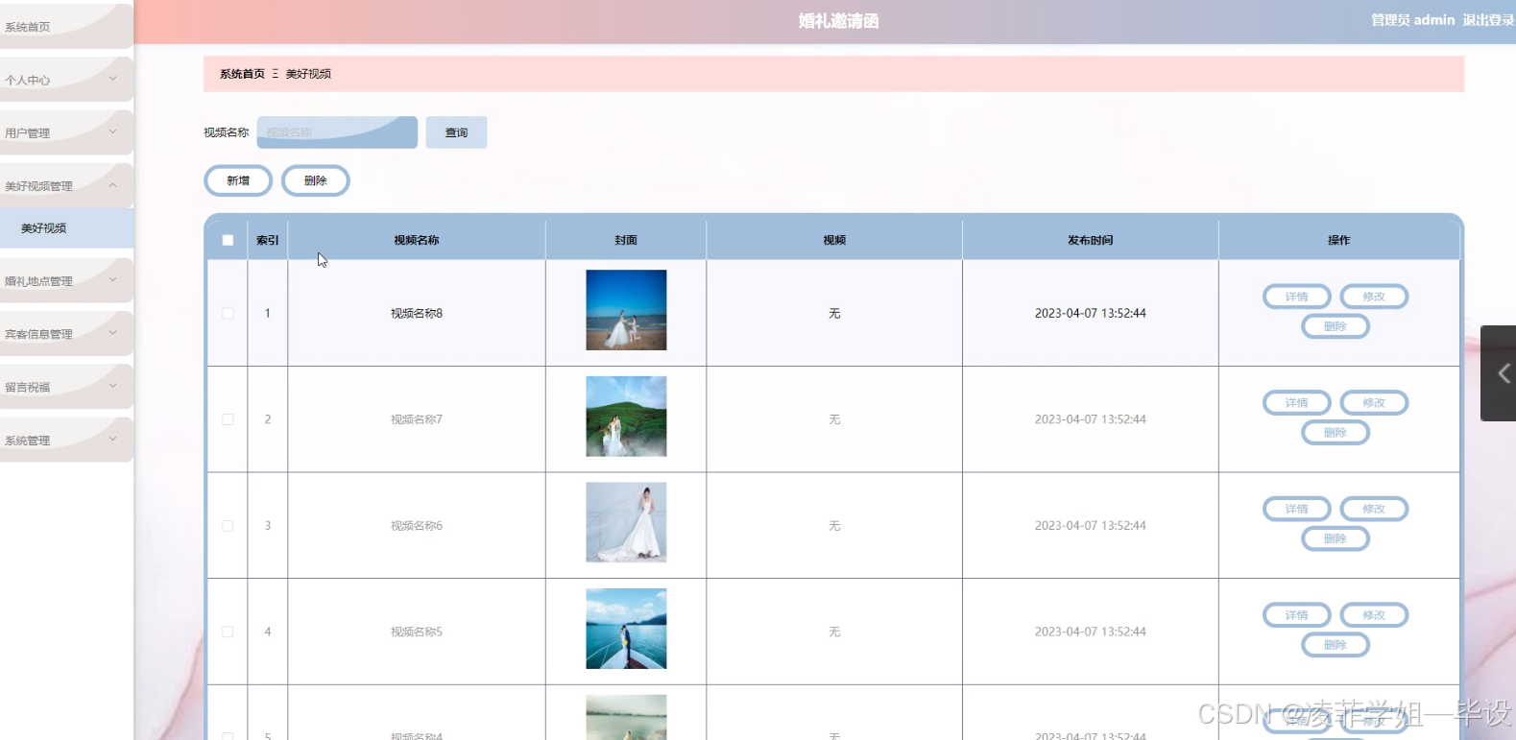Select the 视频名称7 name cell
The image size is (1516, 740).
(417, 419)
